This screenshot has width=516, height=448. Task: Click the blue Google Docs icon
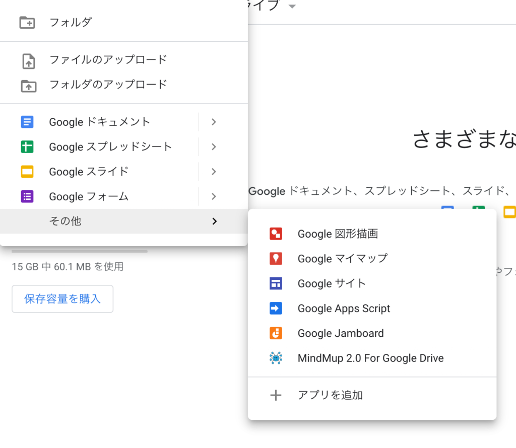click(x=27, y=122)
